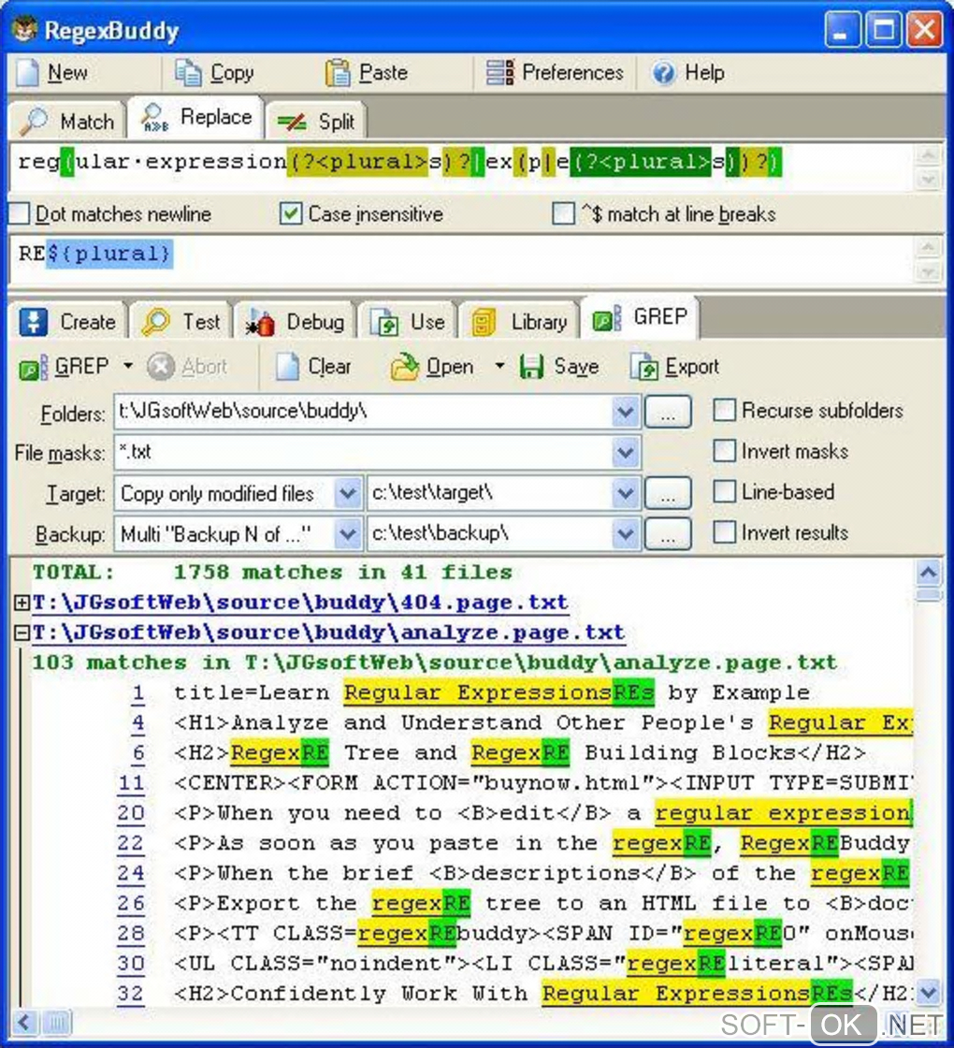Open the Debug tab

295,322
